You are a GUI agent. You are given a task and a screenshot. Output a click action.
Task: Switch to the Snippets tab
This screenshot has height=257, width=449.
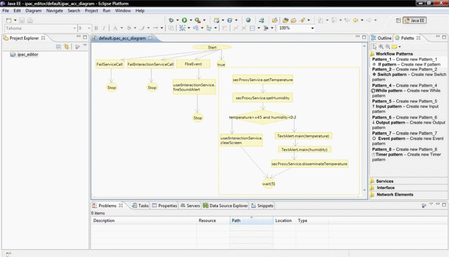pos(262,206)
